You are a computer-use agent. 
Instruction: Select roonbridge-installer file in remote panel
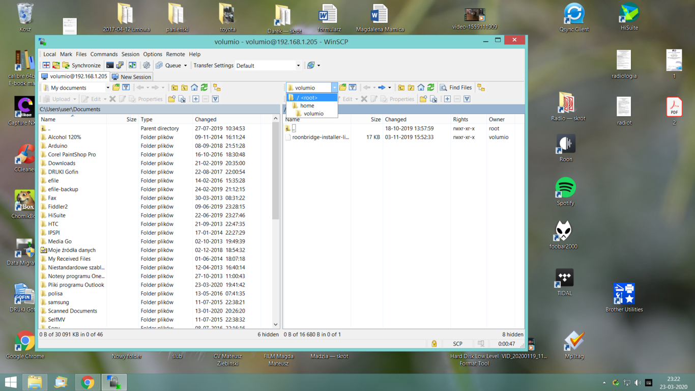pyautogui.click(x=320, y=137)
